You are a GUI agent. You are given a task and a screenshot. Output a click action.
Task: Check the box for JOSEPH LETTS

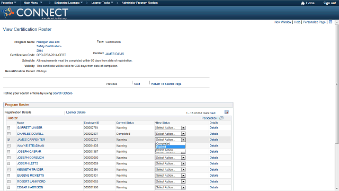(x=8, y=163)
